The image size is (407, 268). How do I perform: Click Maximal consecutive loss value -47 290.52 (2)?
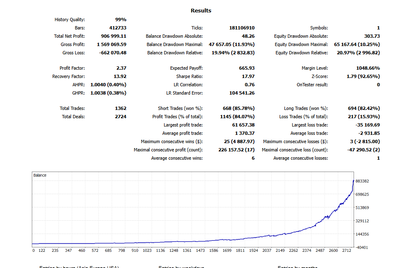coord(363,150)
